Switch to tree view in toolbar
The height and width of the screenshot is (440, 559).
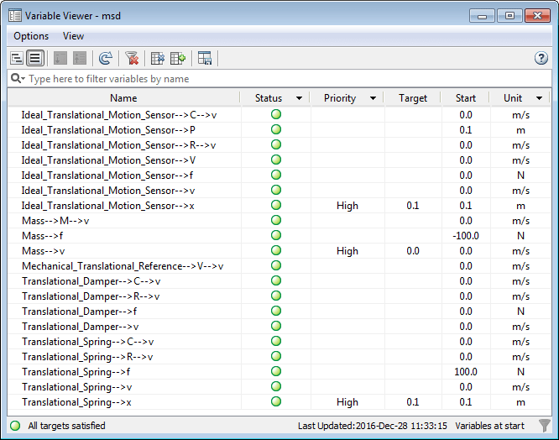[x=17, y=58]
